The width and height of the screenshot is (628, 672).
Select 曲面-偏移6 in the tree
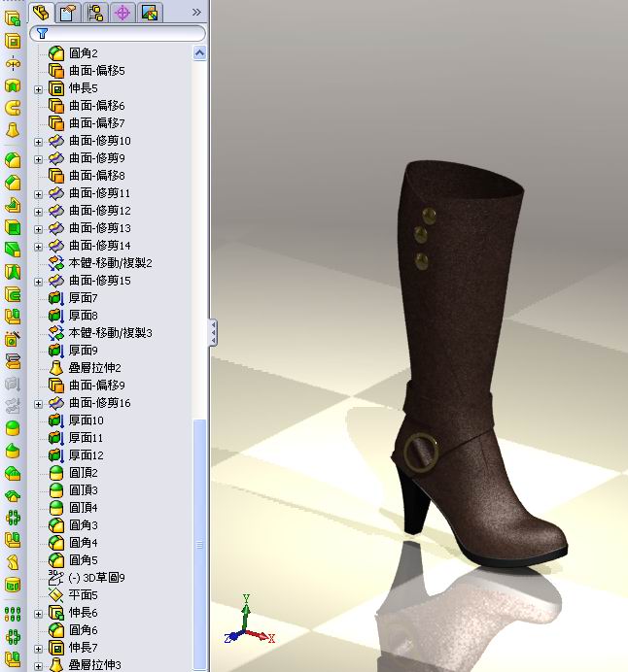(x=97, y=106)
